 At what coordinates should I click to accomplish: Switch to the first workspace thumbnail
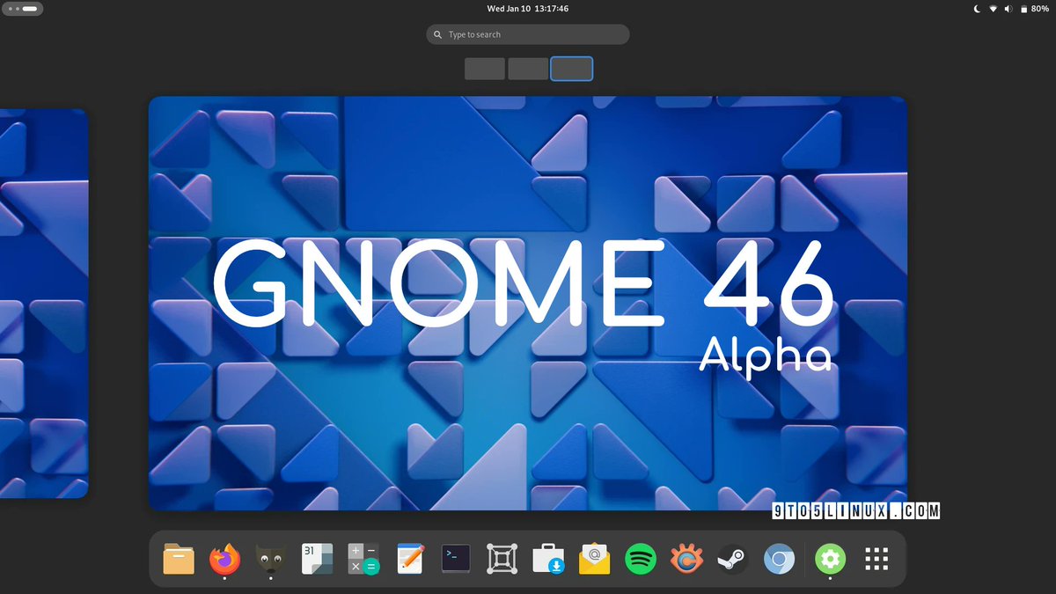(x=485, y=69)
